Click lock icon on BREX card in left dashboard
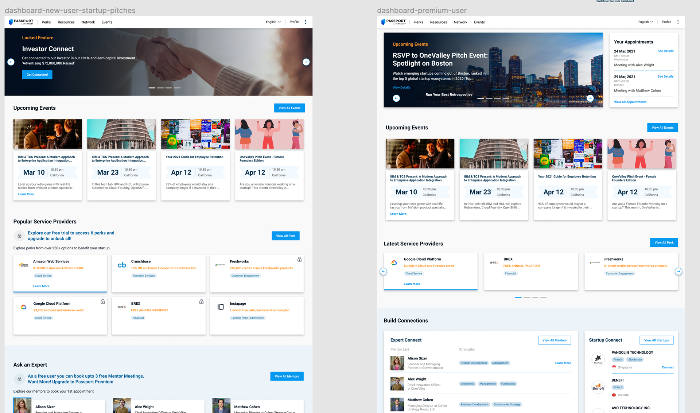 click(x=201, y=301)
